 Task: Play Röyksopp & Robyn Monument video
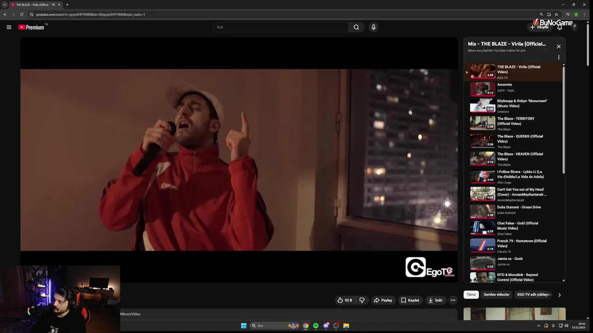tap(513, 106)
